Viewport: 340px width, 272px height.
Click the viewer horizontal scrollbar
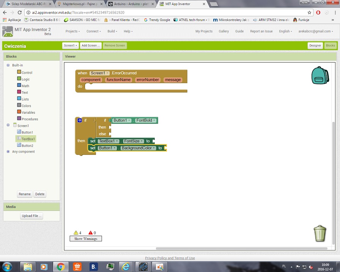[x=242, y=248]
